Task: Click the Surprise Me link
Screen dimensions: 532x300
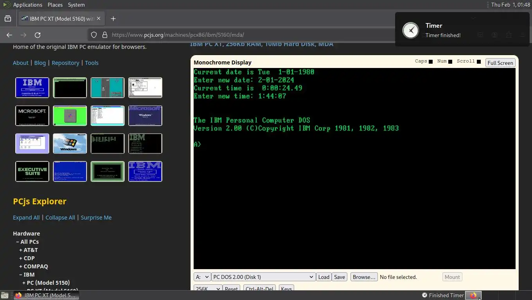Action: pos(96,218)
